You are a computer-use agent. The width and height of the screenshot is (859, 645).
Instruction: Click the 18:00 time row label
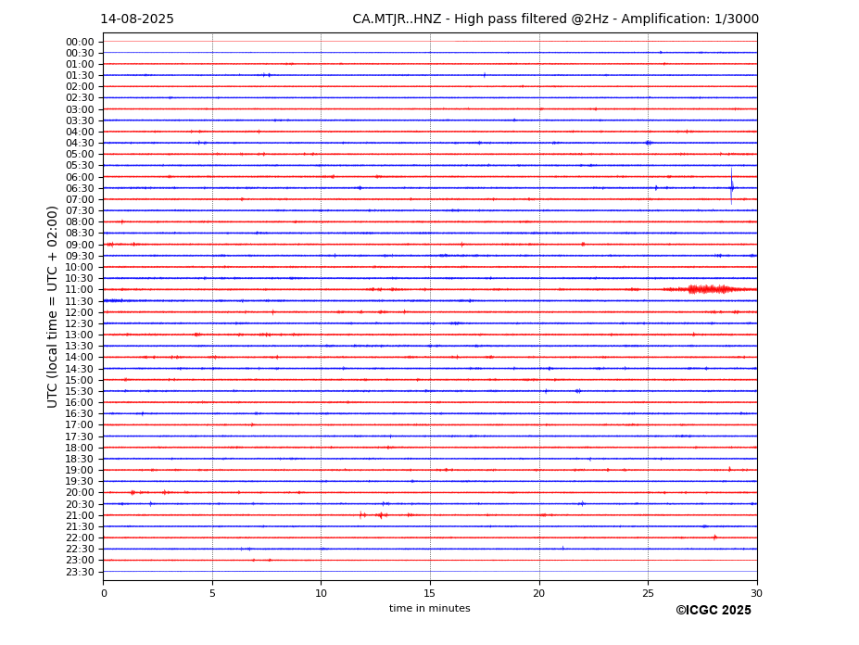click(80, 448)
